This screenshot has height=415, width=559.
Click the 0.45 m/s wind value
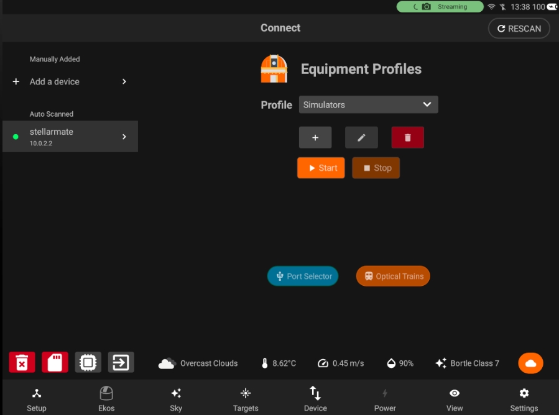(348, 363)
